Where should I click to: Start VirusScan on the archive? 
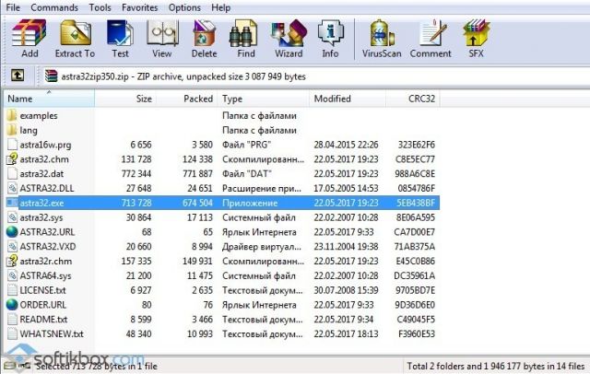click(x=382, y=39)
